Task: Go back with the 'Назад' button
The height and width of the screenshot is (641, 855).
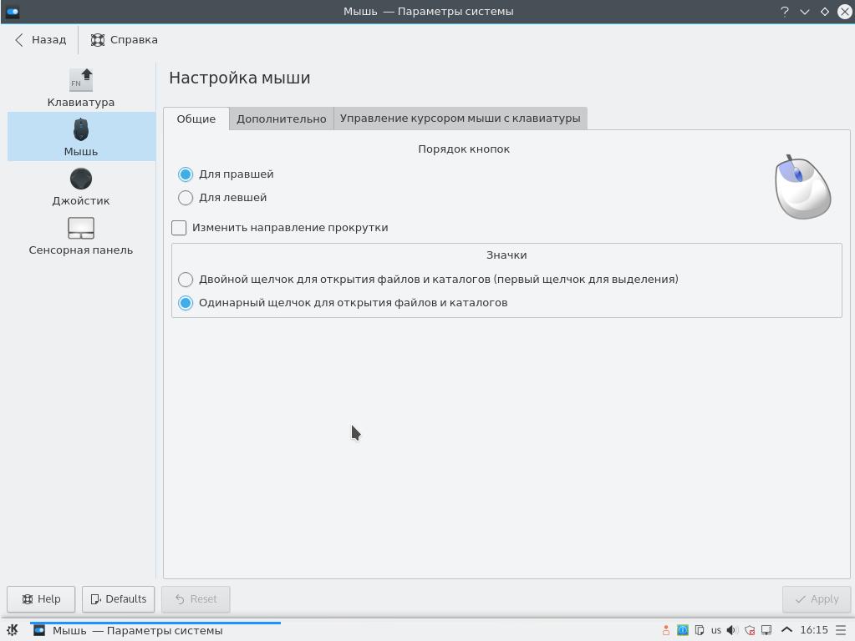Action: click(x=40, y=39)
